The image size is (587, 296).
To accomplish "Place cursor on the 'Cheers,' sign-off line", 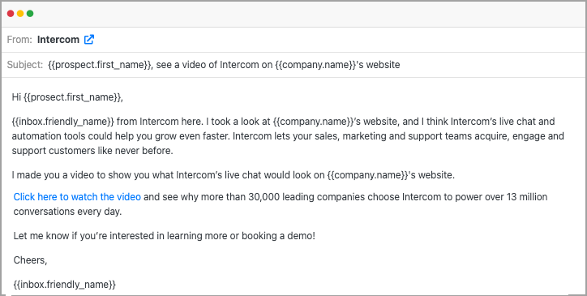I will (30, 260).
